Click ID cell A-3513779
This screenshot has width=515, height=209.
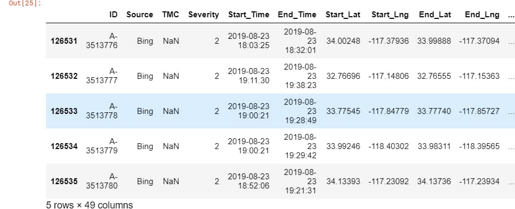[102, 146]
